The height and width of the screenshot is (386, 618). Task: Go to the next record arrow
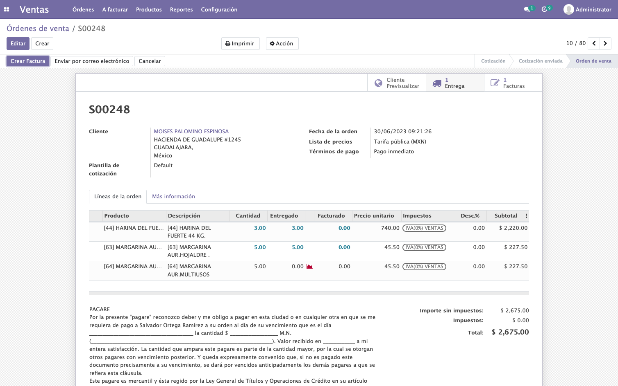tap(605, 43)
